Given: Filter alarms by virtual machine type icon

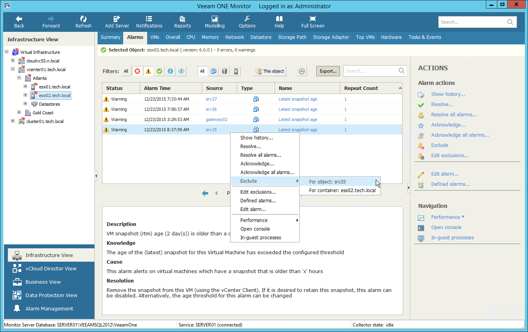Looking at the screenshot, I should pyautogui.click(x=214, y=71).
